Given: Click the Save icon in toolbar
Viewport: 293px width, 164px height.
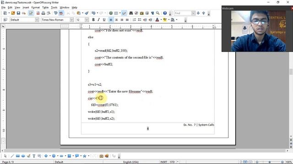Looking at the screenshot, I should point(18,13).
